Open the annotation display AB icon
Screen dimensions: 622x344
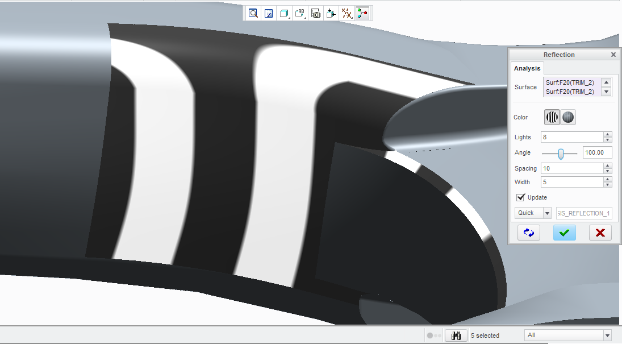[x=300, y=13]
